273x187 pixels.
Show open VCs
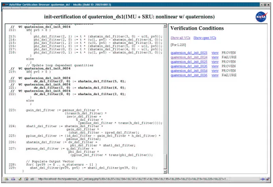coord(205,38)
